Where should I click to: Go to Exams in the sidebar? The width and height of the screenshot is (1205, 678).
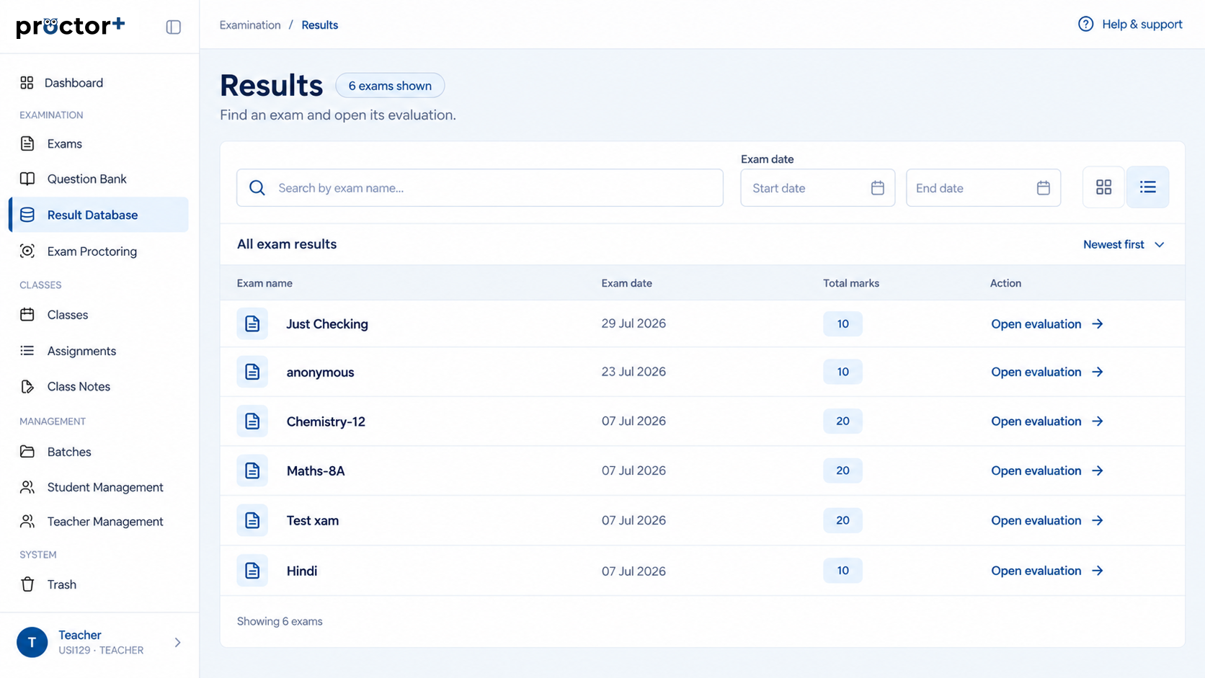[99, 143]
